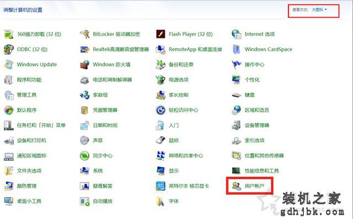This screenshot has height=219, width=353.
Task: Open the Internet 选项 globe icon
Action: [237, 34]
